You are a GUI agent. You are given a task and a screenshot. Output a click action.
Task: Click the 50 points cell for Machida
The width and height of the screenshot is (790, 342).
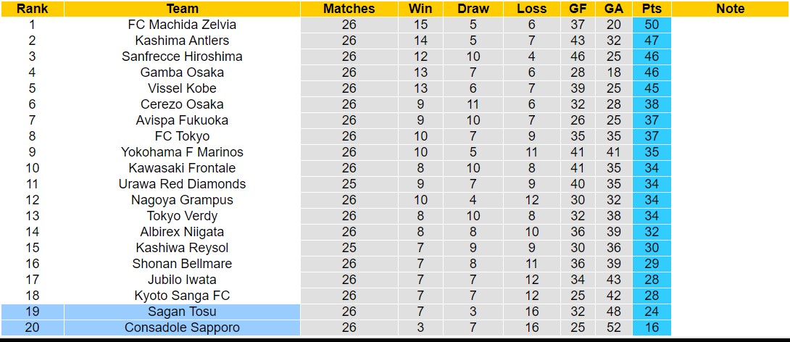[x=651, y=25]
